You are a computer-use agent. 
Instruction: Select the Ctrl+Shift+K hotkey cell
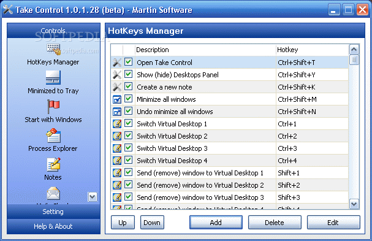pyautogui.click(x=312, y=87)
